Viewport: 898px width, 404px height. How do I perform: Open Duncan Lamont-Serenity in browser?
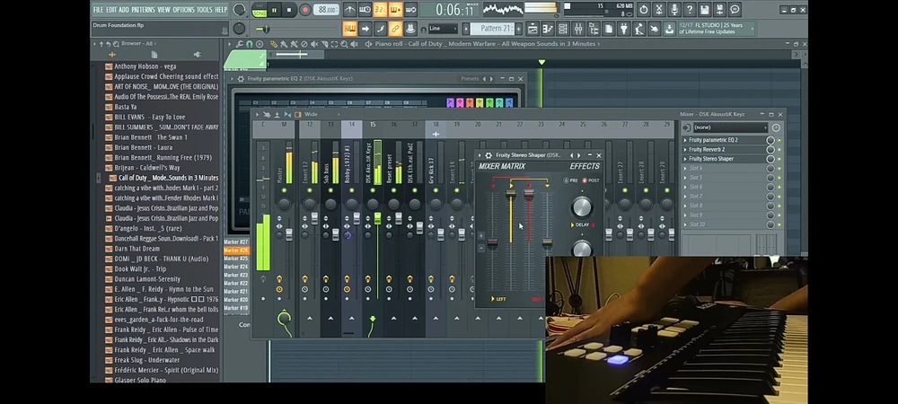[147, 279]
